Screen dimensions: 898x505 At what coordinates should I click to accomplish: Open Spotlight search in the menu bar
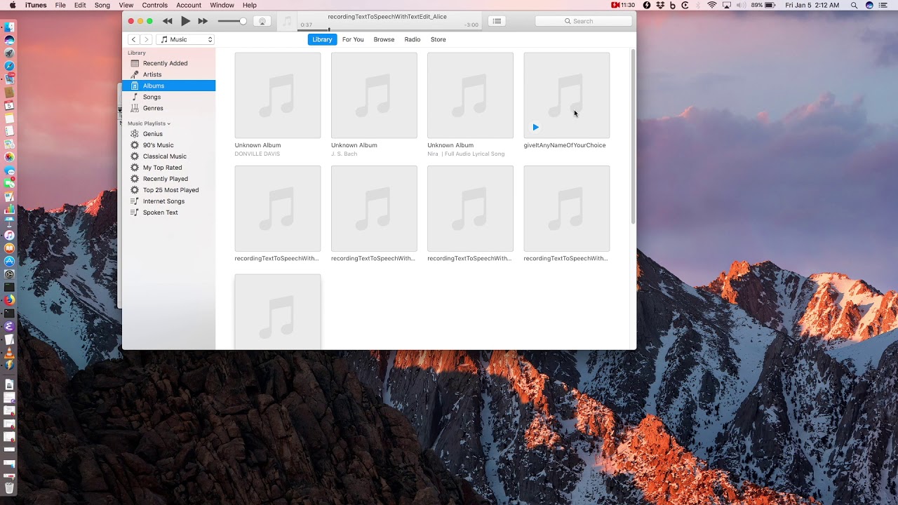coord(855,5)
